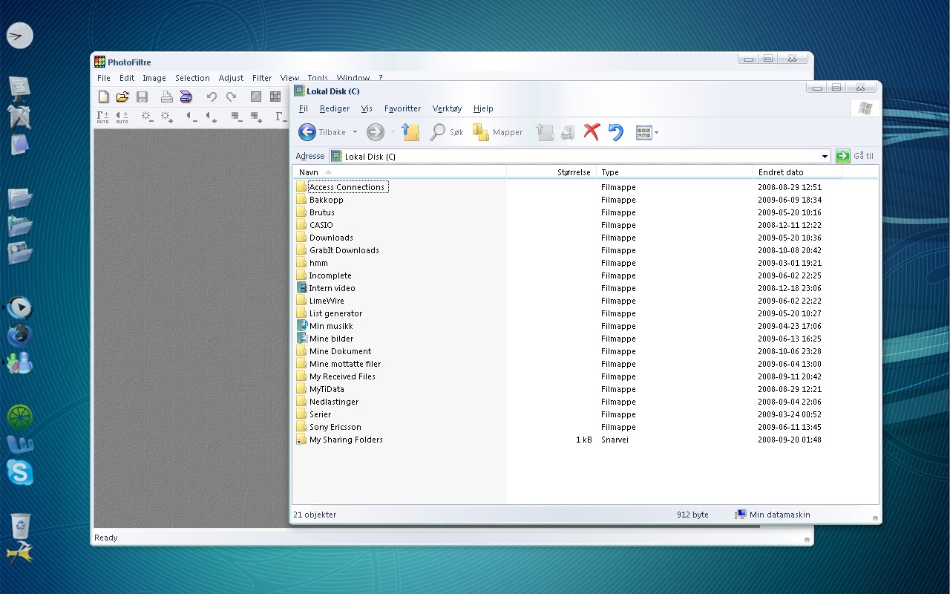Select the Brutus folder
Viewport: 950px width, 594px height.
(315, 212)
